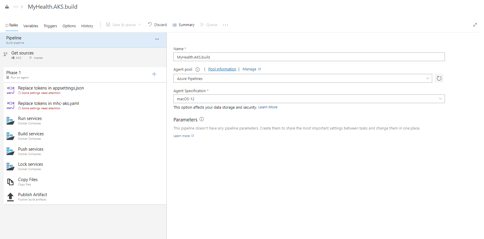Select the Build services task
Image resolution: width=484 pixels, height=239 pixels.
click(x=85, y=136)
